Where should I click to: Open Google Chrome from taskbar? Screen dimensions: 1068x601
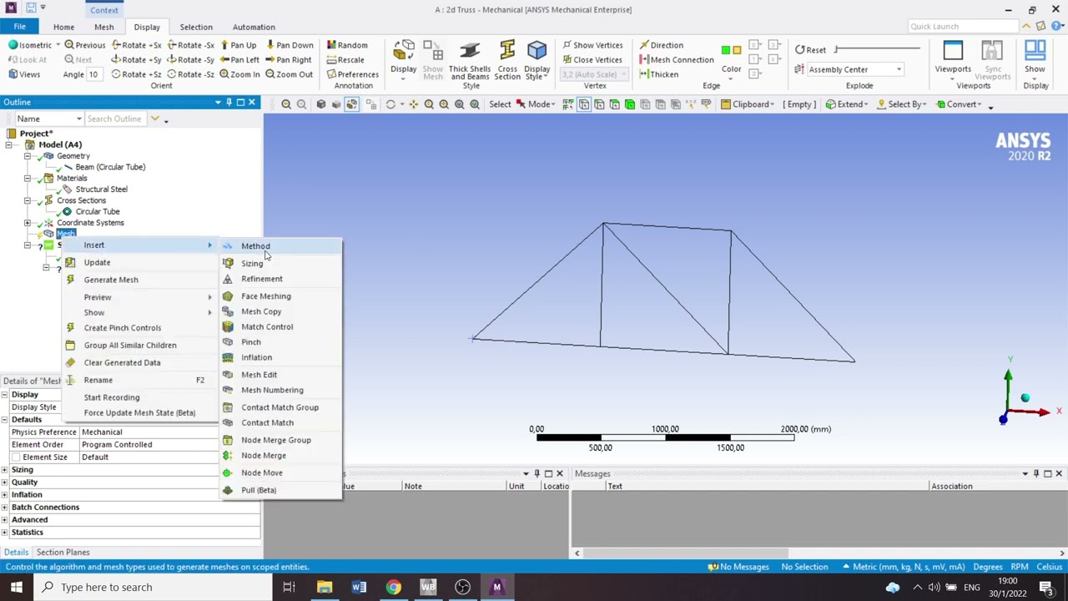pyautogui.click(x=393, y=587)
